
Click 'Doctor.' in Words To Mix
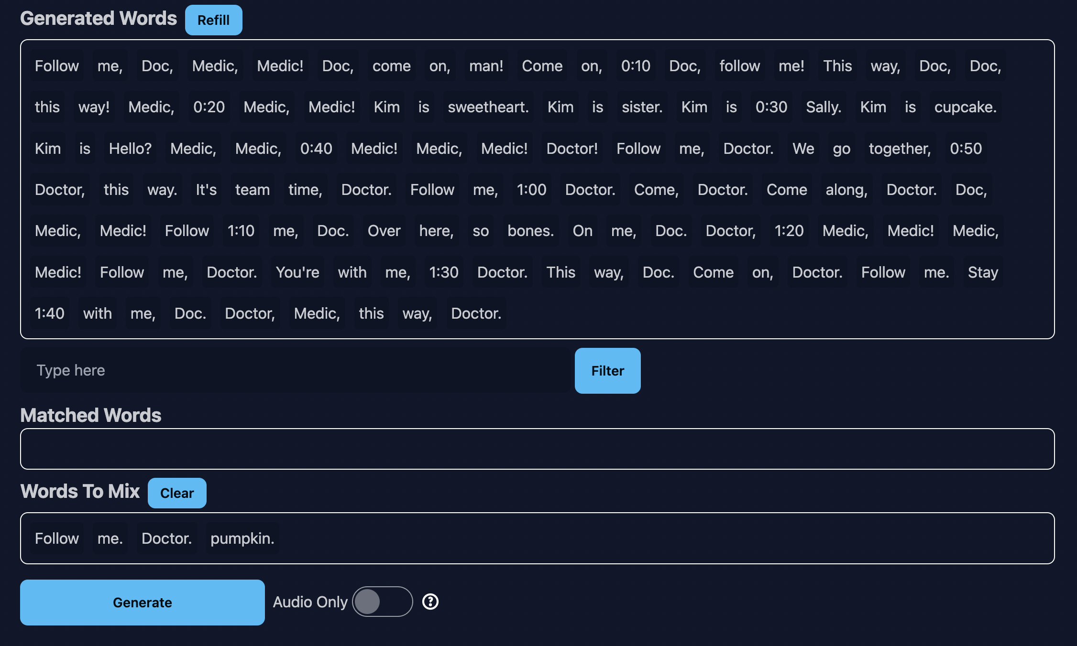[166, 538]
